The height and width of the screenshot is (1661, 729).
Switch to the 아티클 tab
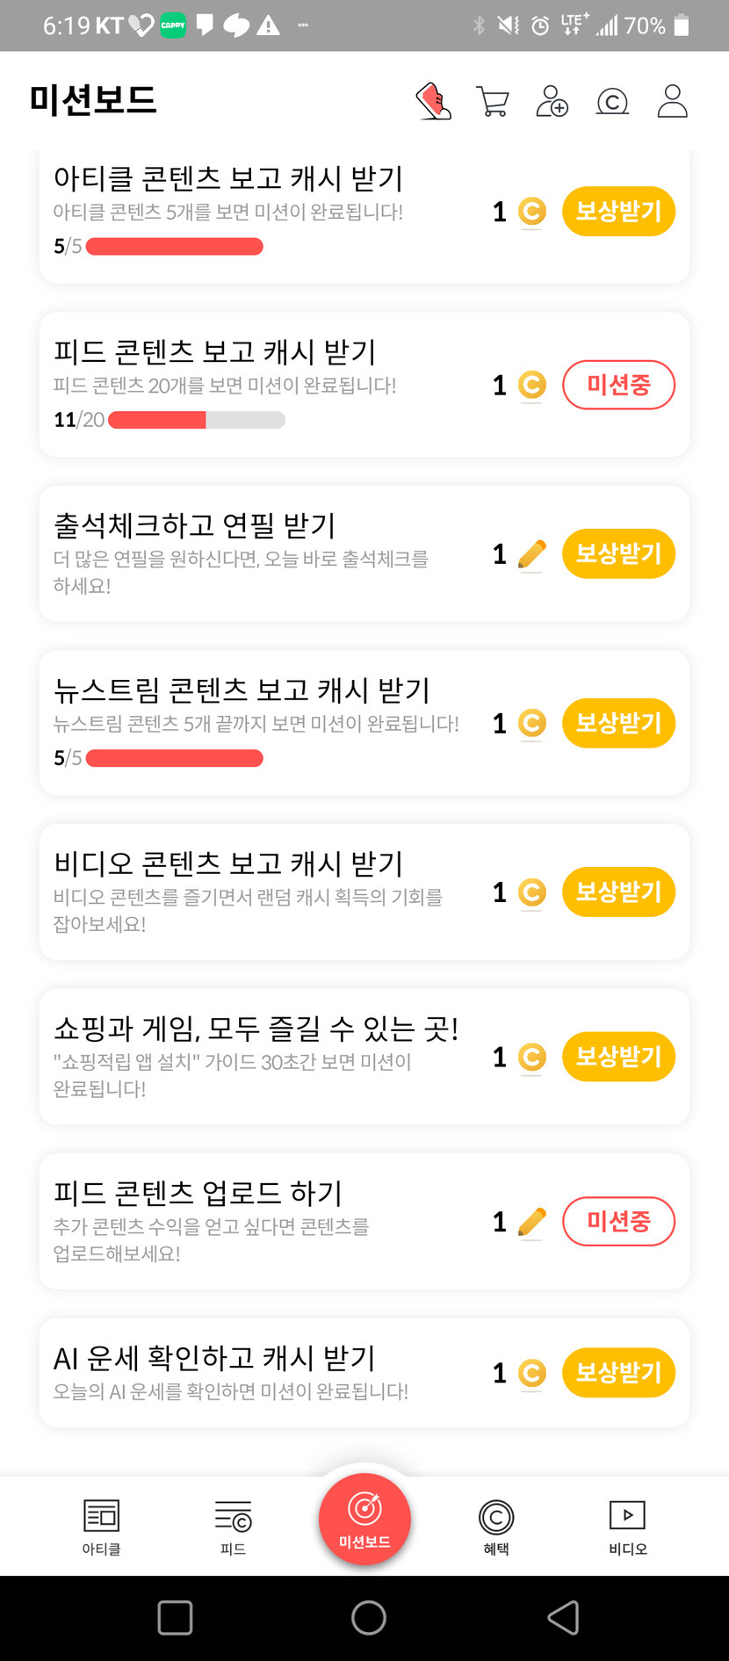click(x=101, y=1527)
